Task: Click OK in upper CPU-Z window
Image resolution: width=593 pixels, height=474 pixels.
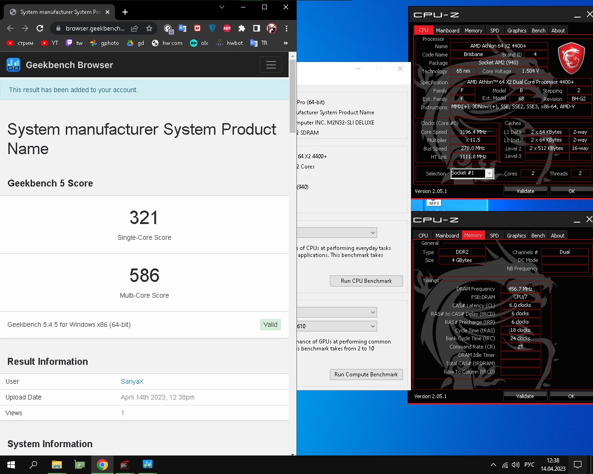Action: tap(572, 191)
